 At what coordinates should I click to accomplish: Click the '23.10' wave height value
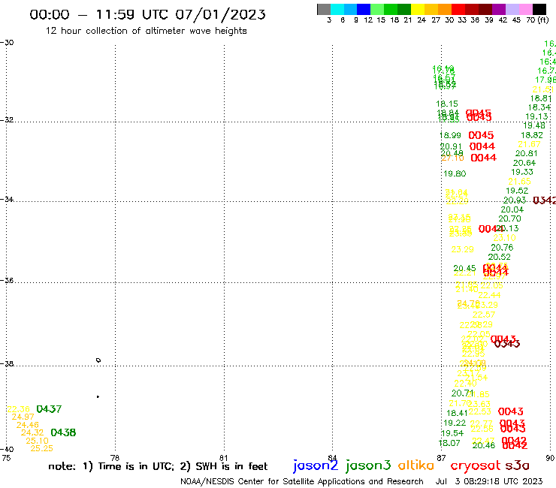tap(504, 238)
